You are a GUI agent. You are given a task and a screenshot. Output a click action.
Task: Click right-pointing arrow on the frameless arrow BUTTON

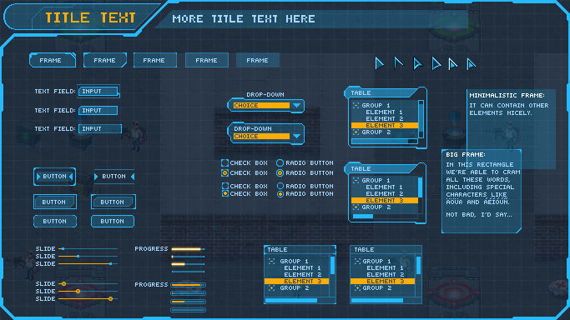coord(96,177)
